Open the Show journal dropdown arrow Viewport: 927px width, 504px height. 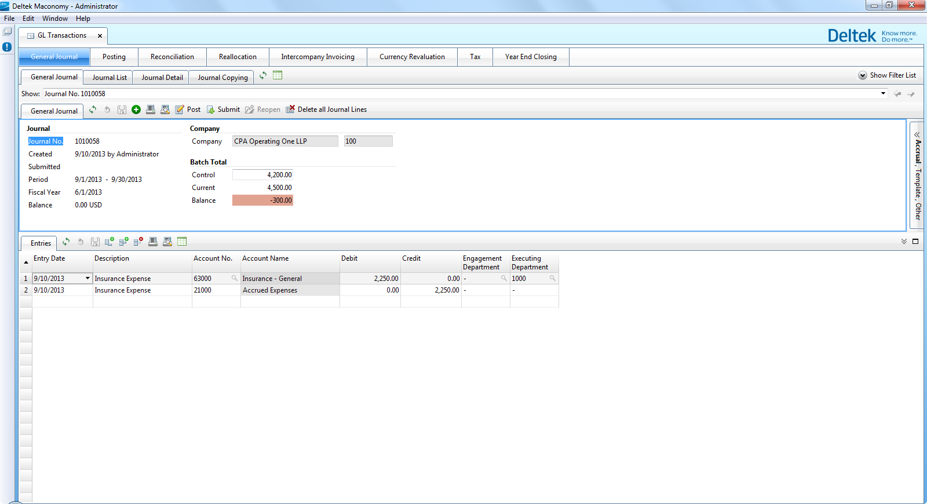[883, 93]
